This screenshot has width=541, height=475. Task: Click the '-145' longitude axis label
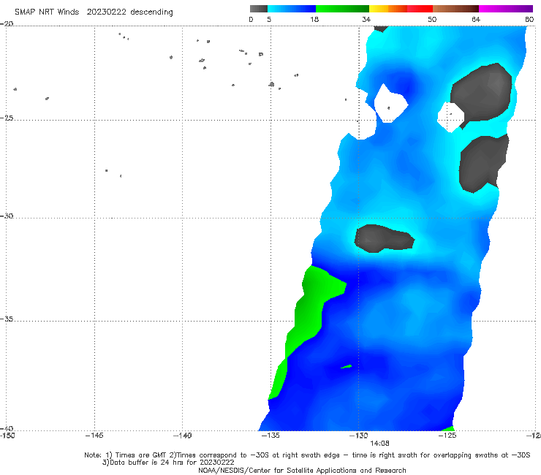coord(94,436)
